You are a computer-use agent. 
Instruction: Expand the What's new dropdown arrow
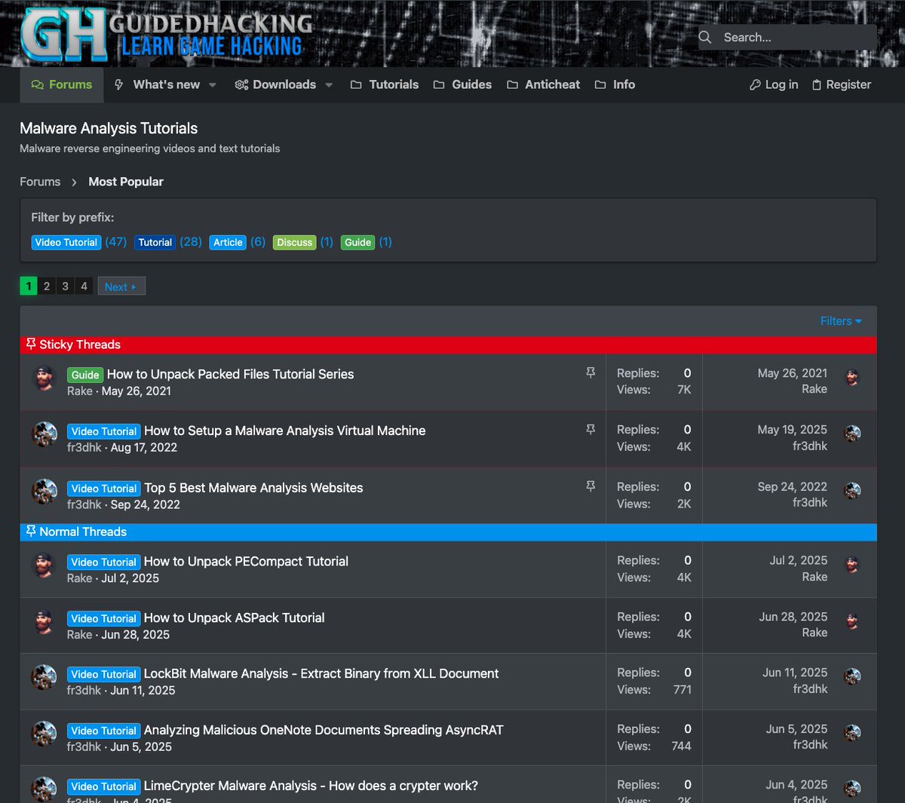213,85
